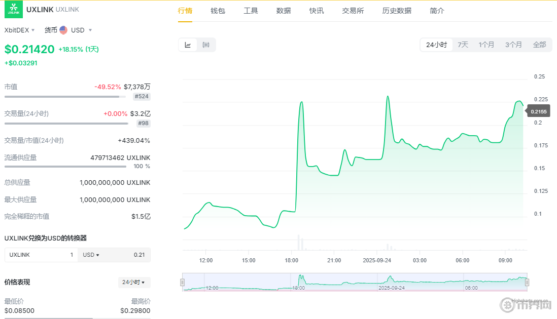Select the 7天 time range
Image resolution: width=557 pixels, height=319 pixels.
click(463, 45)
